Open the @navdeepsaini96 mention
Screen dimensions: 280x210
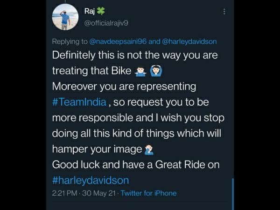(x=117, y=41)
